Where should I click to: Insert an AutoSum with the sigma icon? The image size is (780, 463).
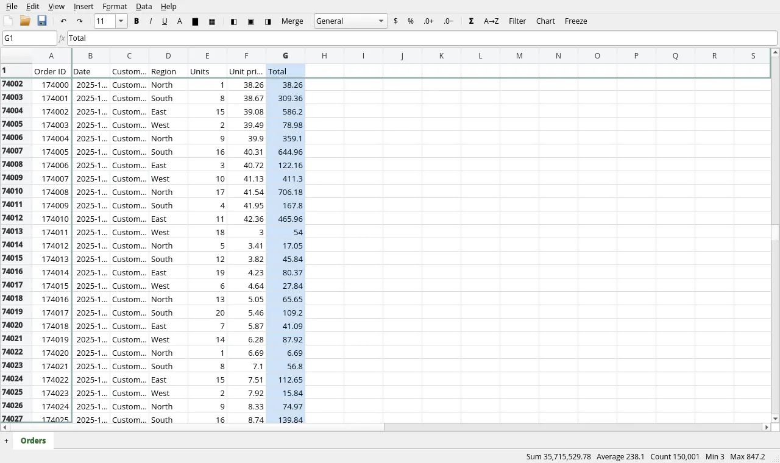point(471,21)
